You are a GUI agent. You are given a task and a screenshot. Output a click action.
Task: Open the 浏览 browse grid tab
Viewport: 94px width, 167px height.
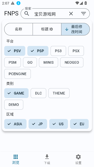(x=16, y=159)
